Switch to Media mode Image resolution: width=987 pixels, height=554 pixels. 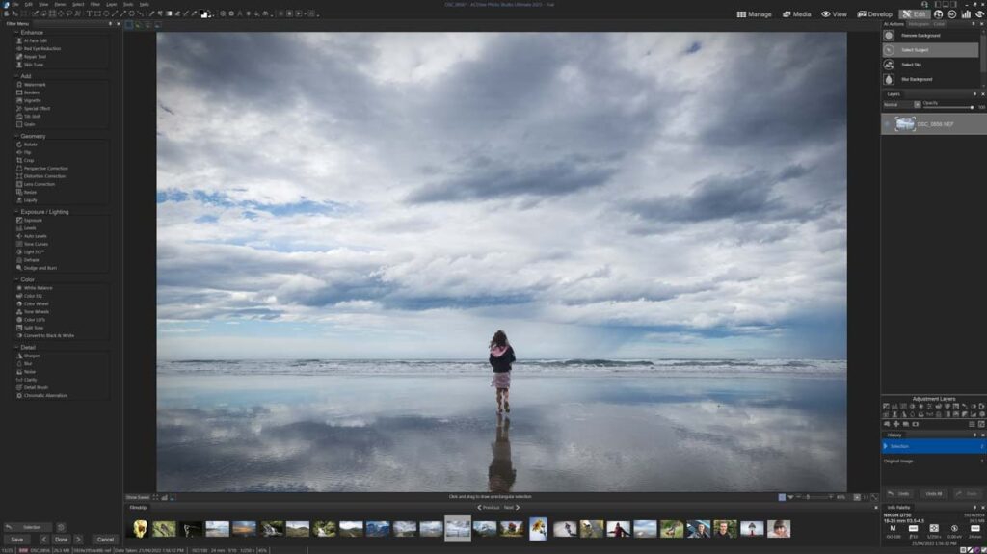pos(796,13)
